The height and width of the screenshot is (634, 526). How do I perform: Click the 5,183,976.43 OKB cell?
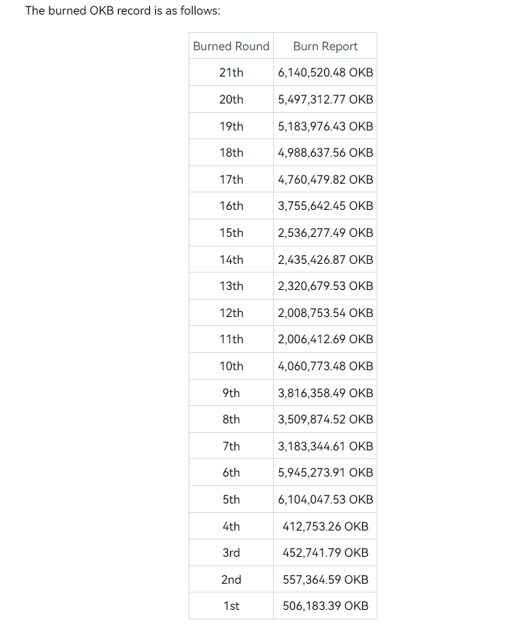point(325,126)
